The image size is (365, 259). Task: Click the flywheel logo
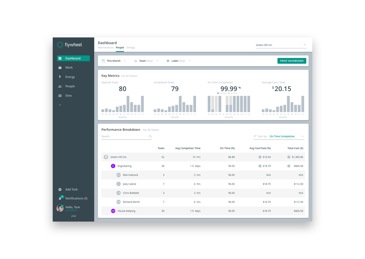tap(69, 45)
